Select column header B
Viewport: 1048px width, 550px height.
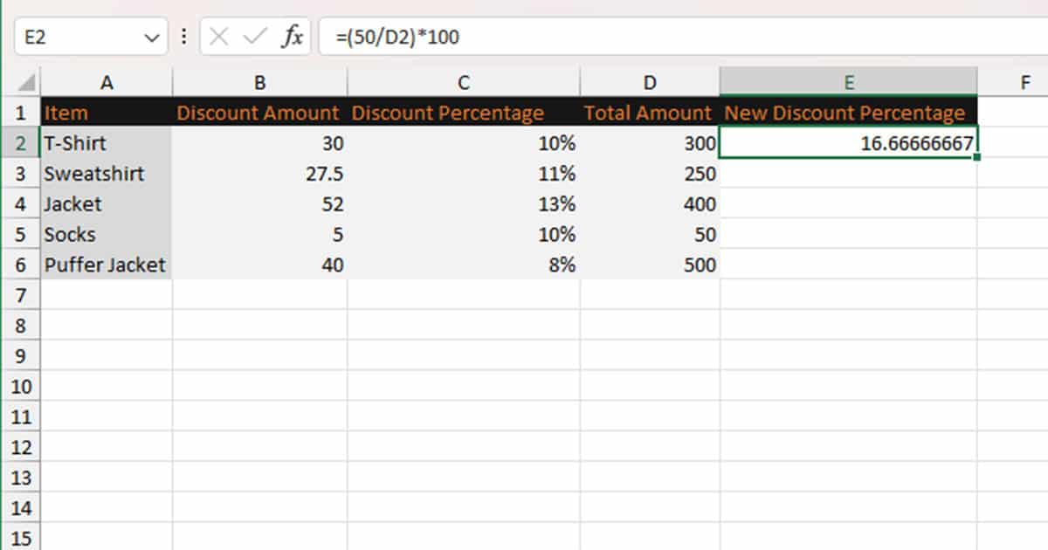(x=259, y=80)
